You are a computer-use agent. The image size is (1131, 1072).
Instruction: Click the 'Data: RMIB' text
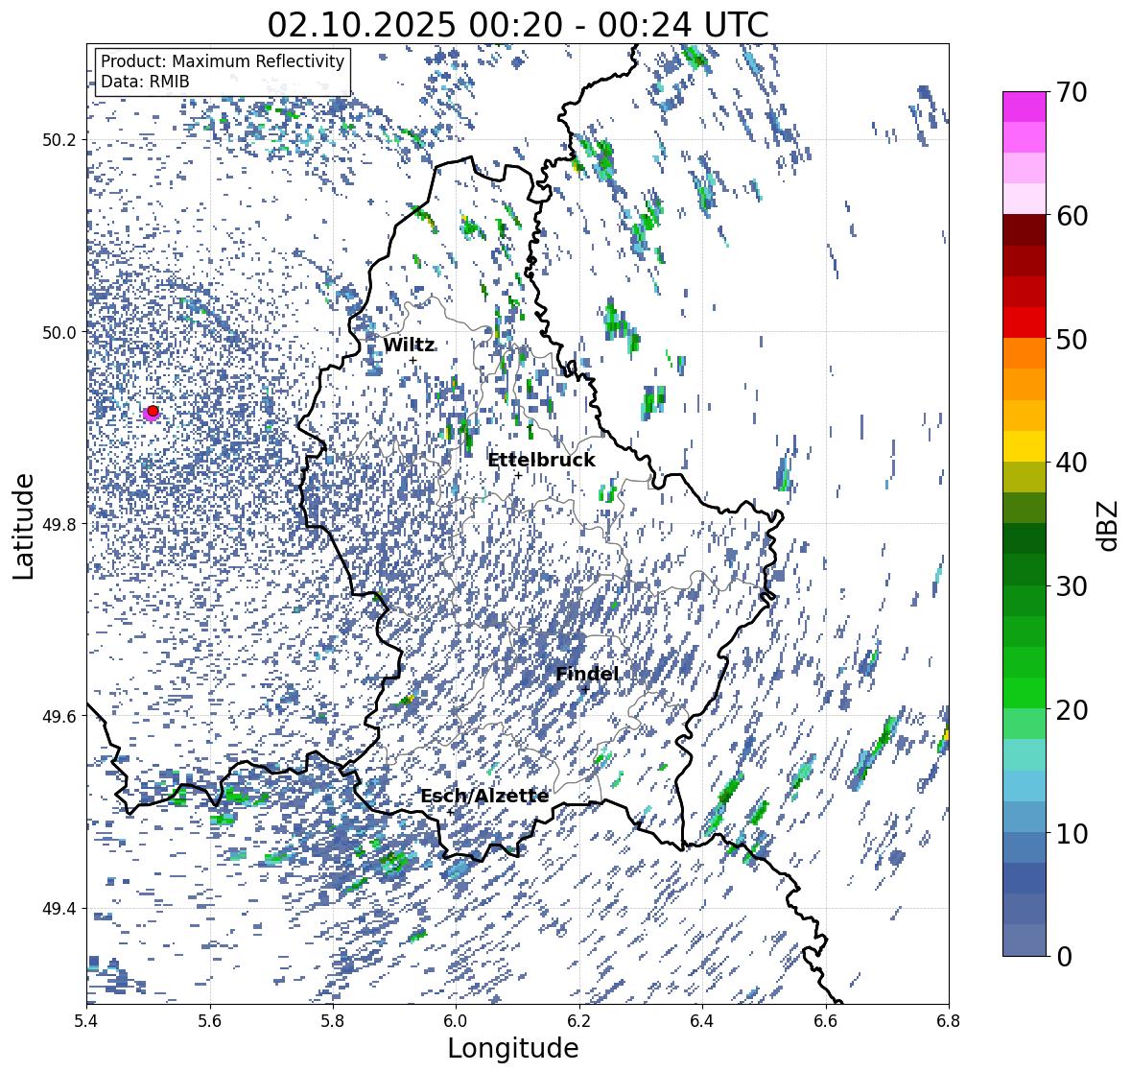pos(145,82)
